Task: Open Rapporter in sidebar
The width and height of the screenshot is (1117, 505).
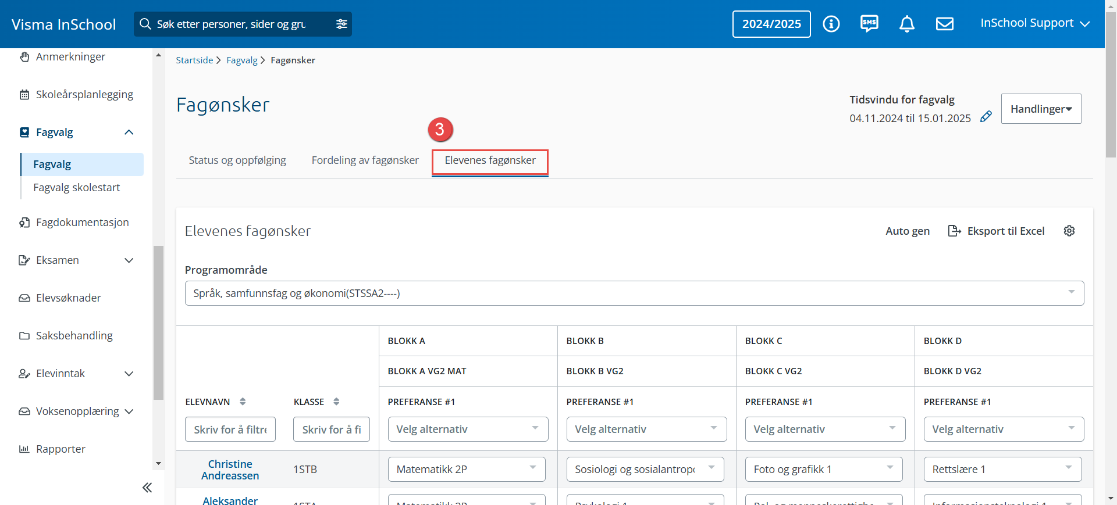Action: click(61, 449)
